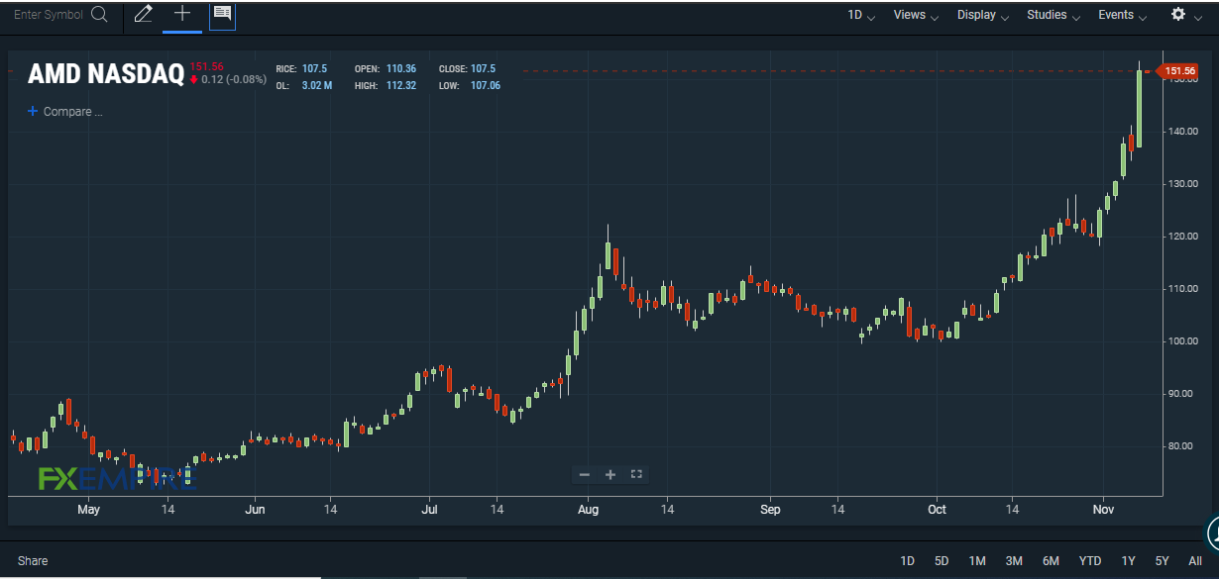Zoom out the chart with minus
This screenshot has height=579, width=1219.
click(x=585, y=475)
